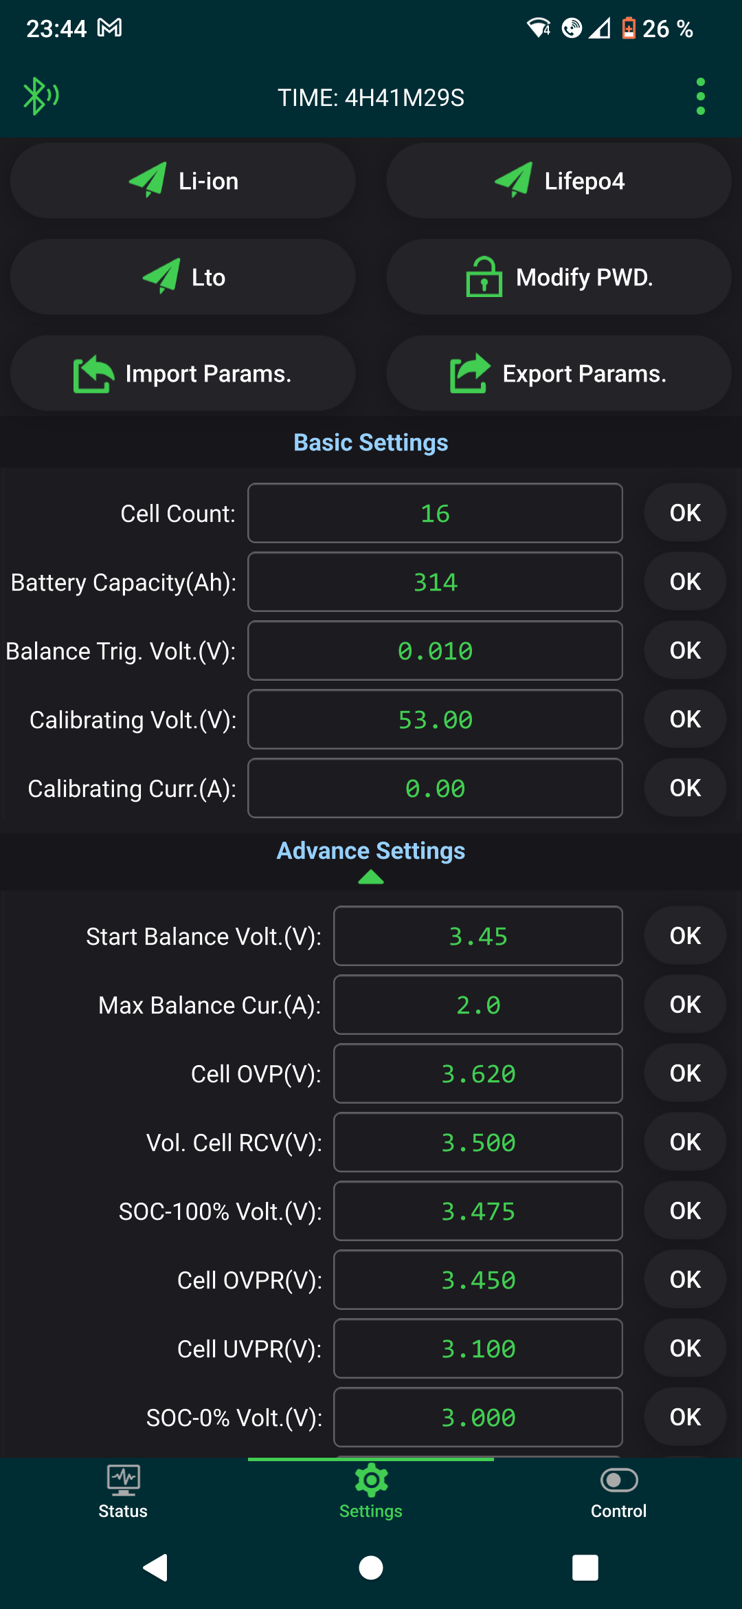Open Modify PWD. lock option
This screenshot has height=1609, width=742.
point(559,277)
